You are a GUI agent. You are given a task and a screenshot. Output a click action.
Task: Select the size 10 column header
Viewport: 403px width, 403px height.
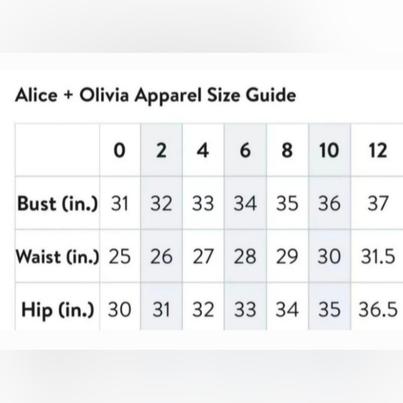pyautogui.click(x=329, y=150)
